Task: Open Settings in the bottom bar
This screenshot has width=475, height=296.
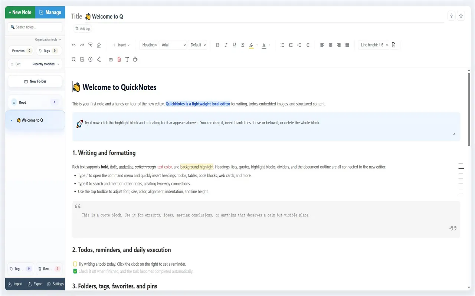Action: click(55, 284)
